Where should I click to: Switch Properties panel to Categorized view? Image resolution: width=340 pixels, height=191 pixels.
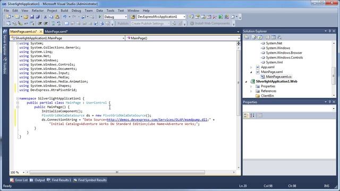tap(246, 116)
